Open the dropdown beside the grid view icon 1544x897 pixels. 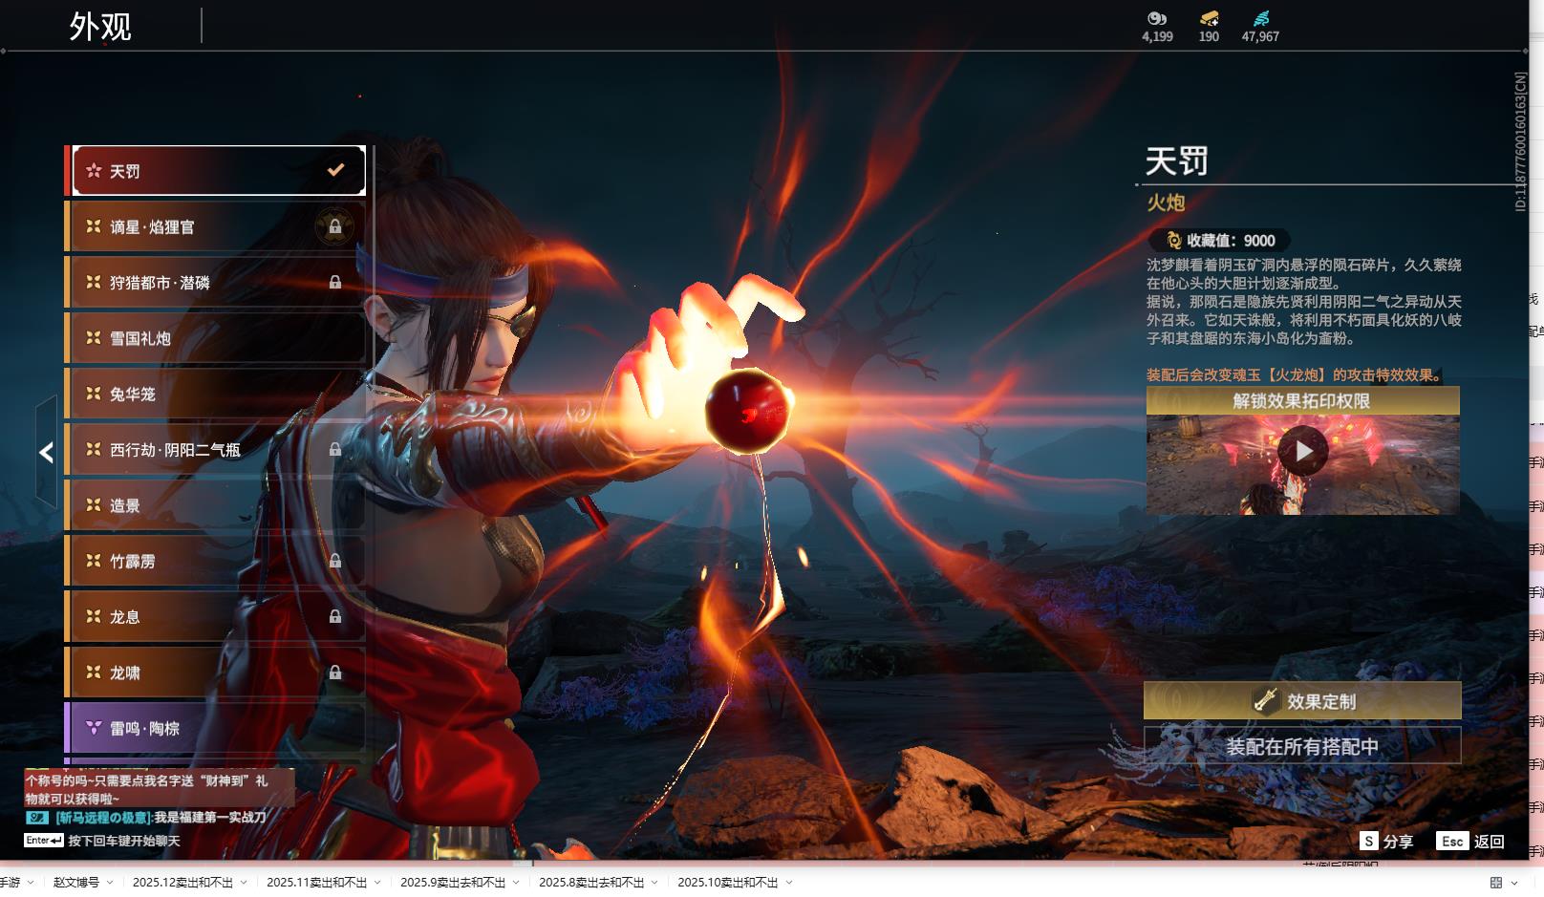(x=1513, y=883)
